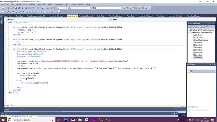Collapse the Button2_Click sub outline

point(8,27)
